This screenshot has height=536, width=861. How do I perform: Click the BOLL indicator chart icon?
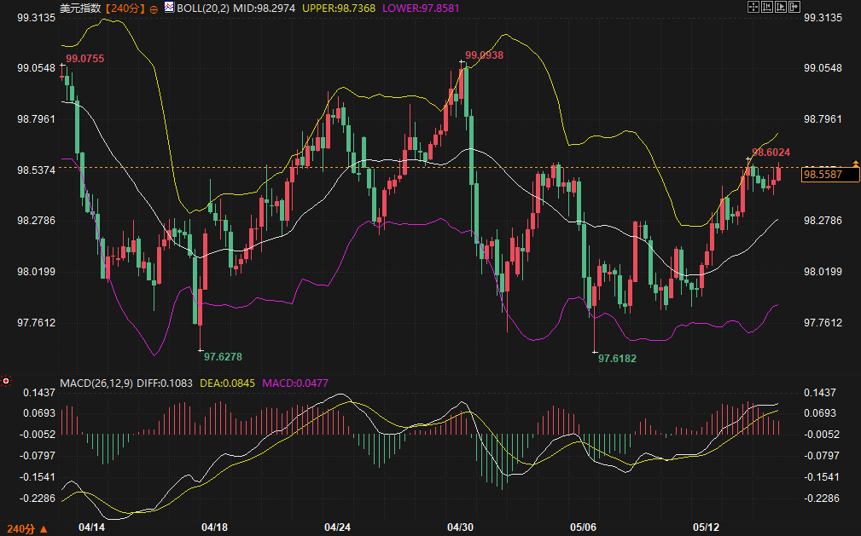(169, 8)
